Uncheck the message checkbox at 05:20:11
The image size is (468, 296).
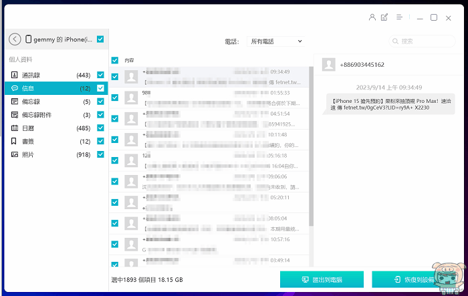(x=115, y=202)
